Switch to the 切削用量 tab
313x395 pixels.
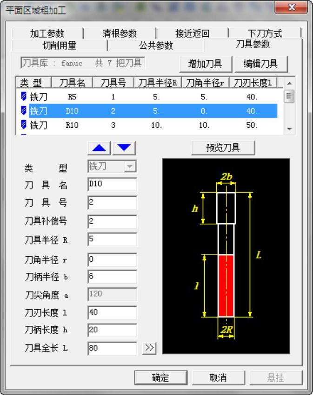pyautogui.click(x=60, y=45)
